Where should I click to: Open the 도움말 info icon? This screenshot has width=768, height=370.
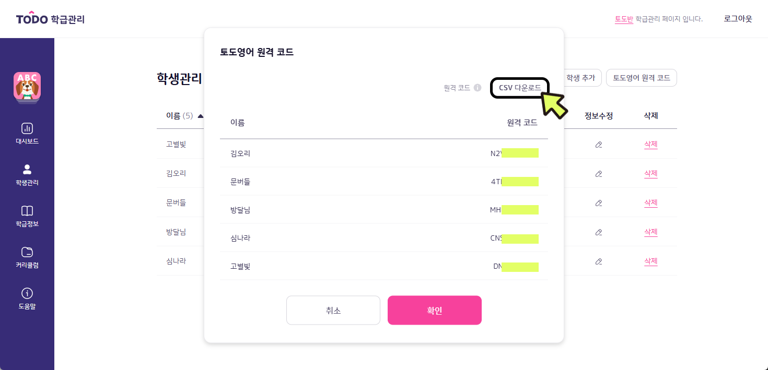[27, 293]
